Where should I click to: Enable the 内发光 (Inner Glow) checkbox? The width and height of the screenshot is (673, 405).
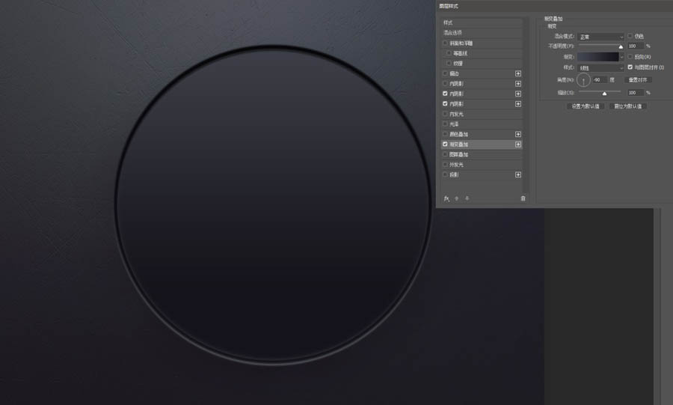click(x=445, y=114)
